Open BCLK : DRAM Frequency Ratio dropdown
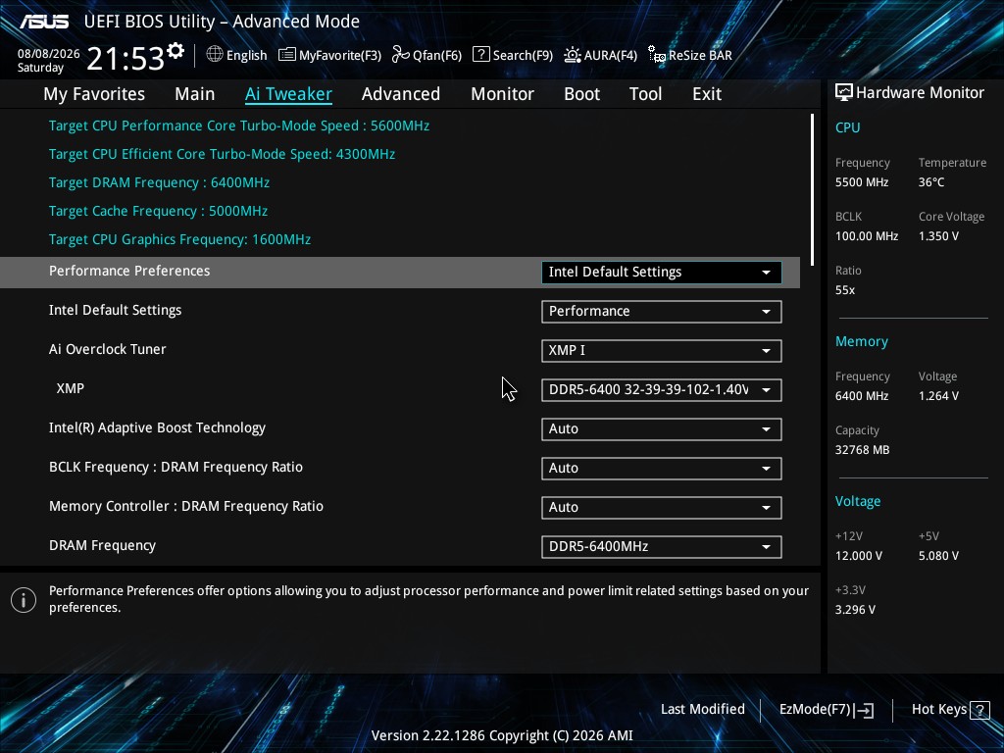Viewport: 1004px width, 753px height. (662, 468)
